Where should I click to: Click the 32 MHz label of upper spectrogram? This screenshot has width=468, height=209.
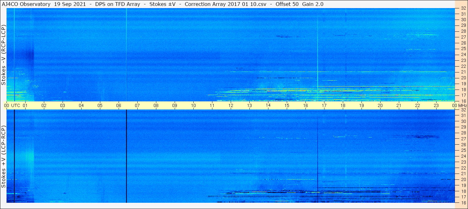coord(463,8)
